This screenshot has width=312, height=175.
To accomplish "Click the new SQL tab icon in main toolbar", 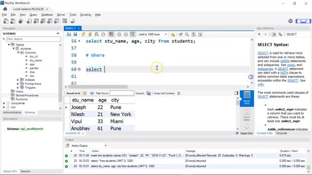I will tap(6, 21).
